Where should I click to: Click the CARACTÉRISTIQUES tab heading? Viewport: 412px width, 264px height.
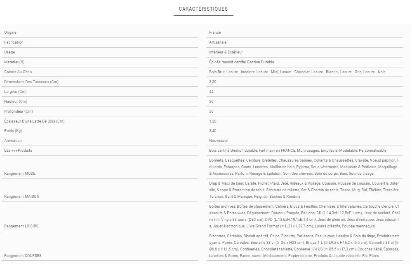coord(203,9)
